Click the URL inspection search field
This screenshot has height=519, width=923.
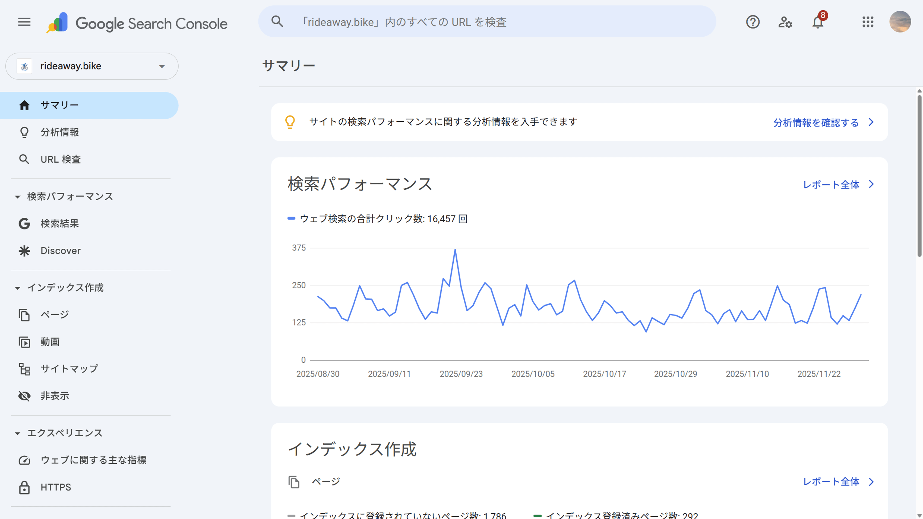(x=487, y=22)
